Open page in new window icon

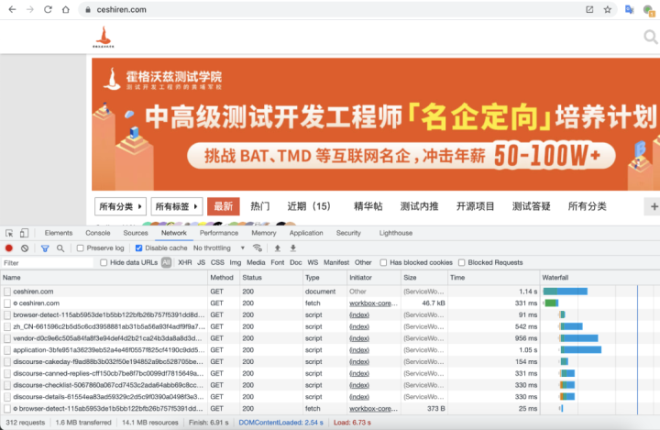click(589, 9)
